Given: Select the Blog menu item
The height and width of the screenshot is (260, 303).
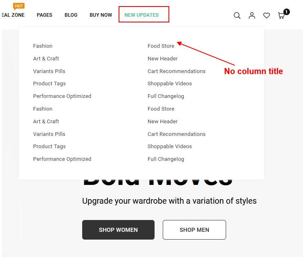Looking at the screenshot, I should 71,15.
